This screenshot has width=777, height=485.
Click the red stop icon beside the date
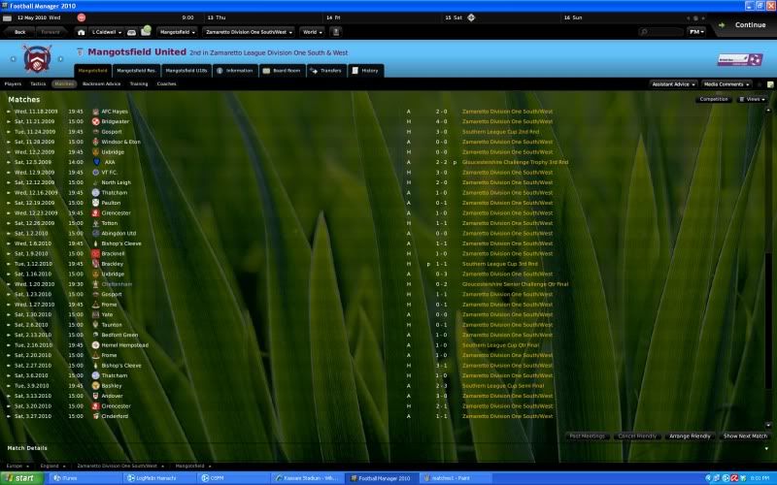coord(80,17)
